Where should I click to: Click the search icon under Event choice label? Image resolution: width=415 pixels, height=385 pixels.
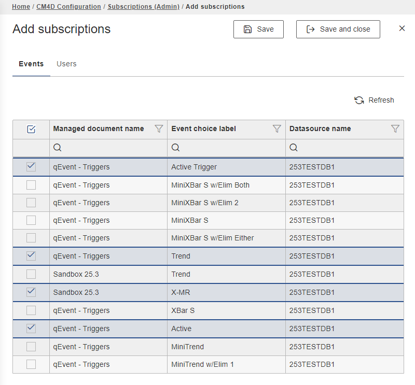176,148
